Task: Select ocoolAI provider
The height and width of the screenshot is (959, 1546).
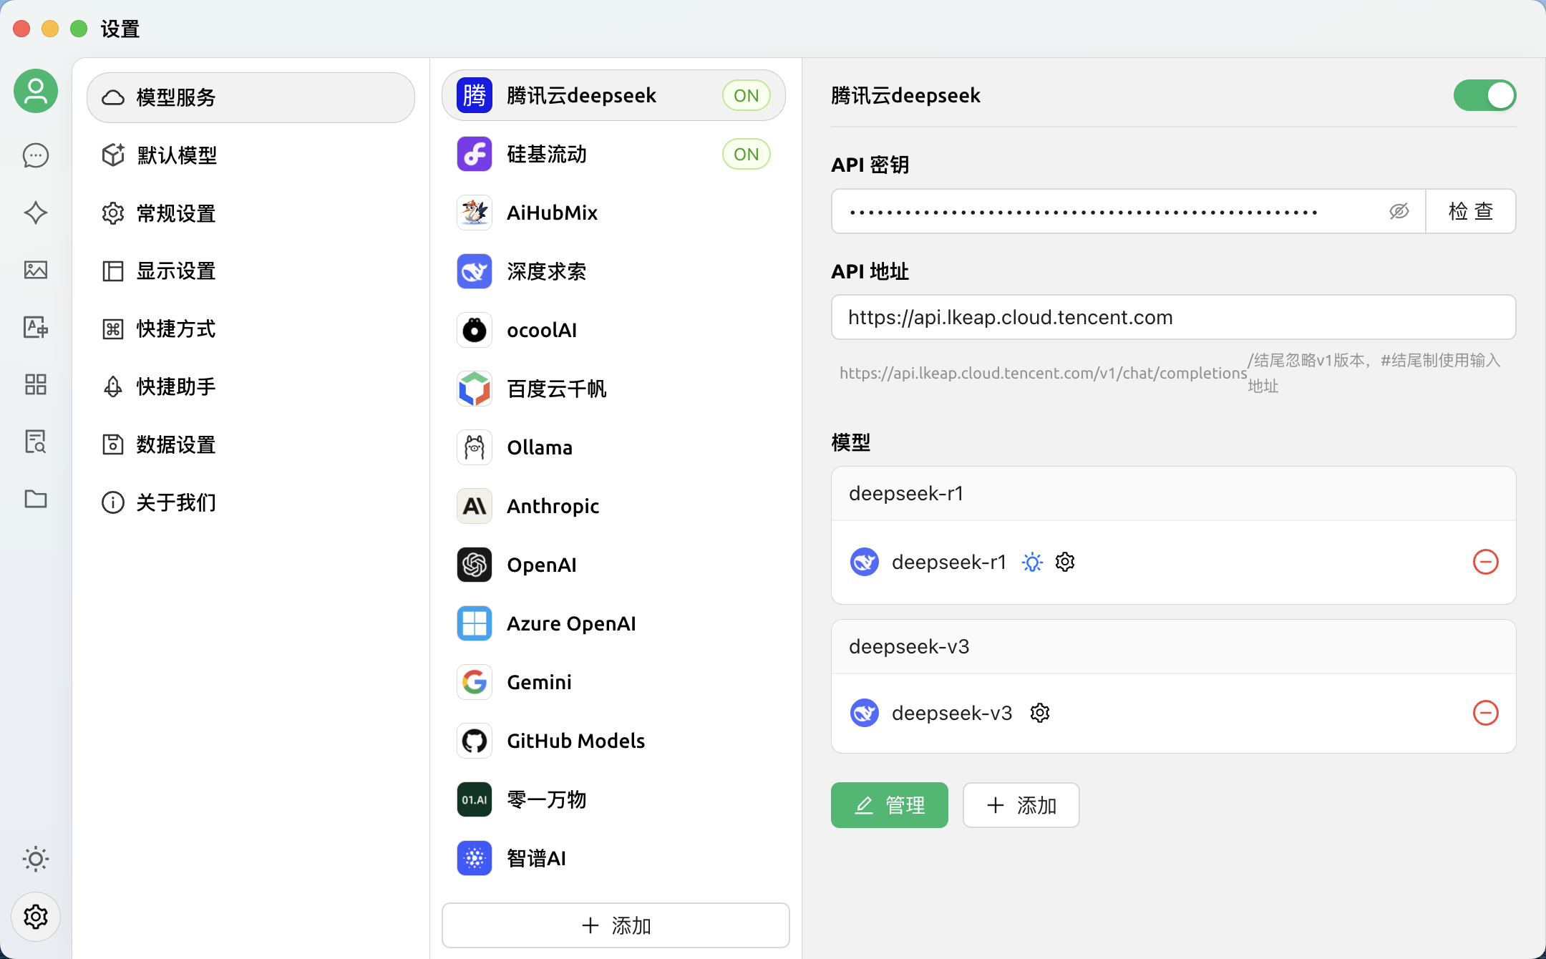Action: click(x=613, y=330)
